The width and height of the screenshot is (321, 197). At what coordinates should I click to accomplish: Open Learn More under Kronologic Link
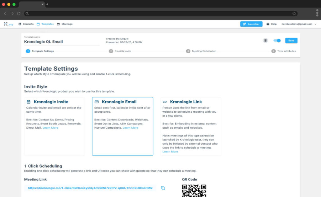pyautogui.click(x=170, y=152)
